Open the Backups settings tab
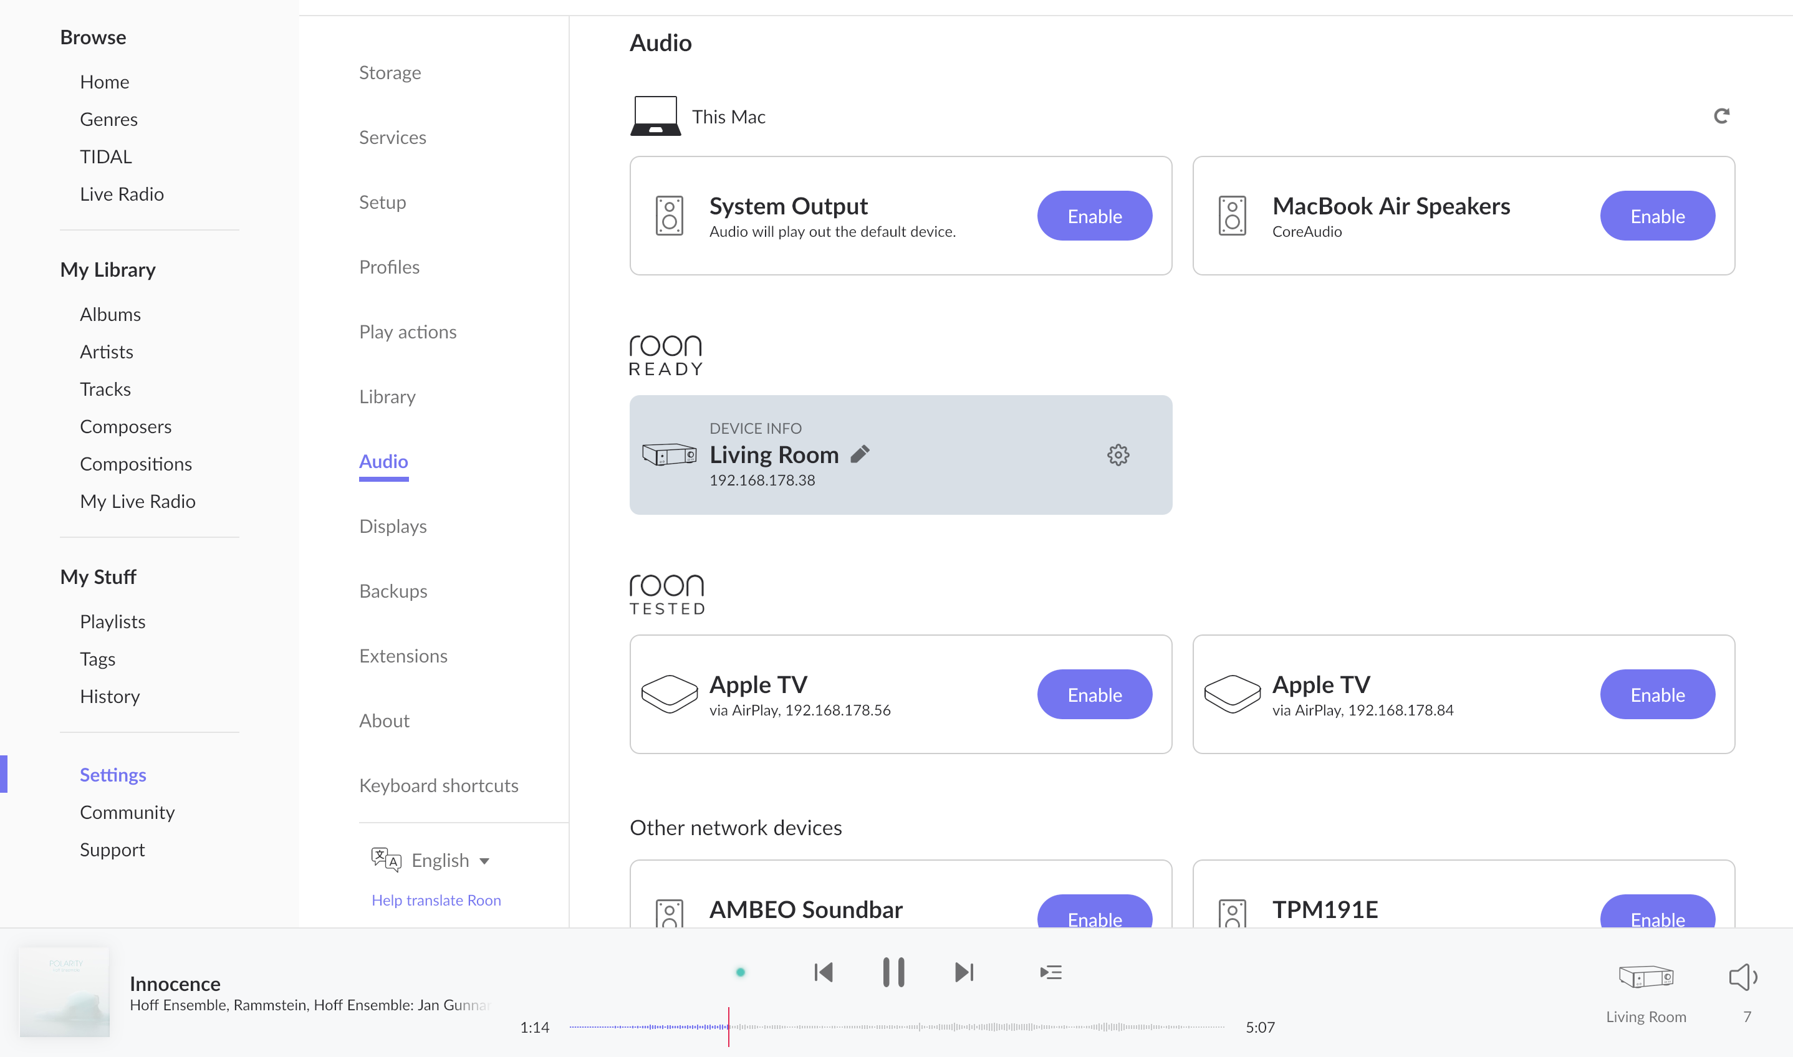Screen dimensions: 1793x1057 click(x=393, y=591)
